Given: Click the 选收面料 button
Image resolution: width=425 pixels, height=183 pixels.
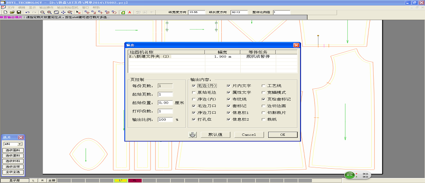Looking at the screenshot, I should [13, 151].
